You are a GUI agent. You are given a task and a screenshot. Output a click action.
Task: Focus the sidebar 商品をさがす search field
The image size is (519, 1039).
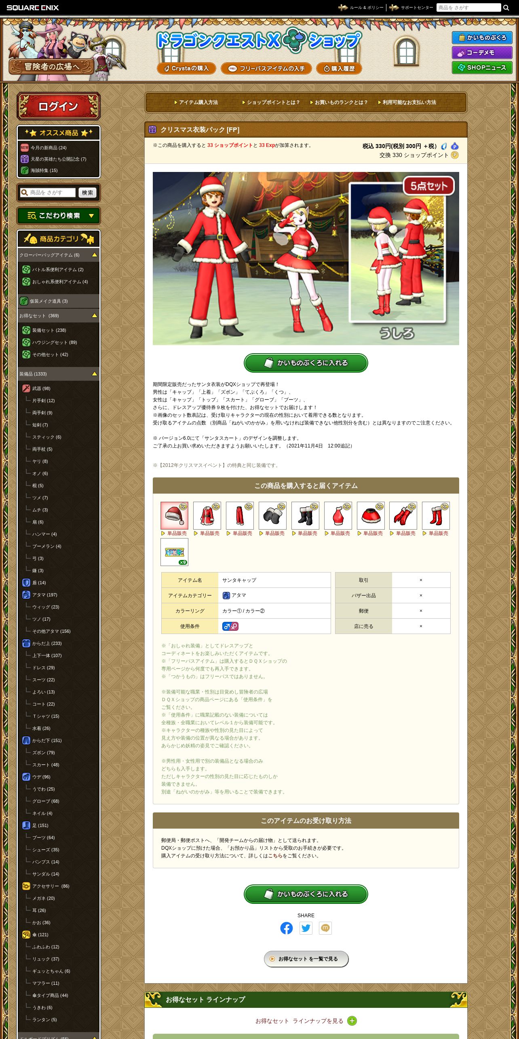coord(48,193)
